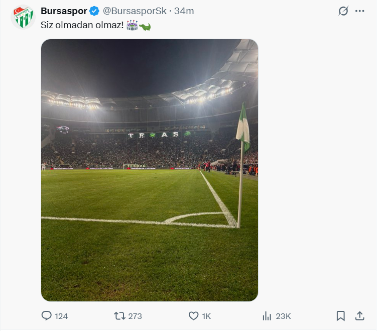
Task: Click the 34m timestamp
Action: pos(184,11)
